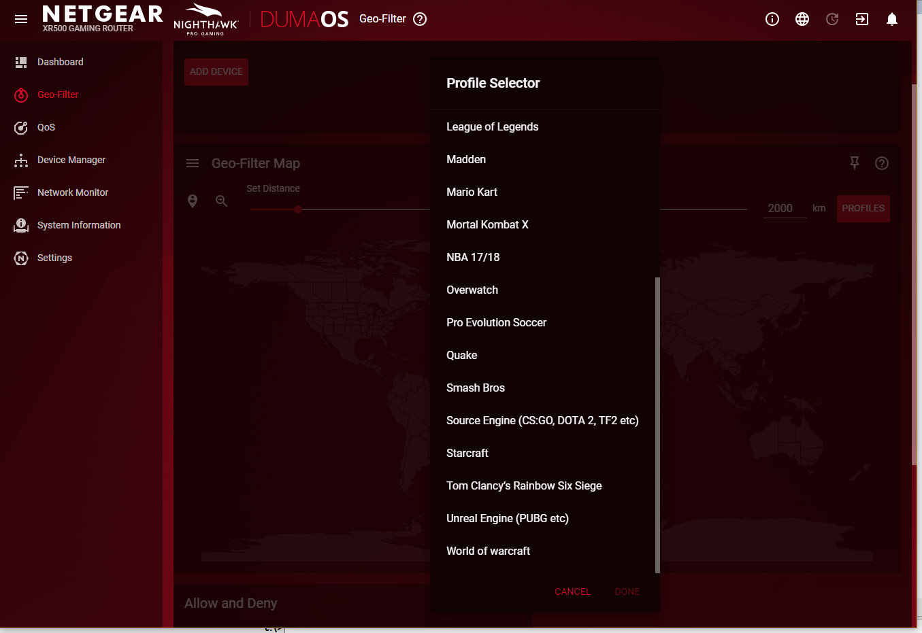The height and width of the screenshot is (633, 922).
Task: Click the Dashboard sidebar icon
Action: (21, 62)
